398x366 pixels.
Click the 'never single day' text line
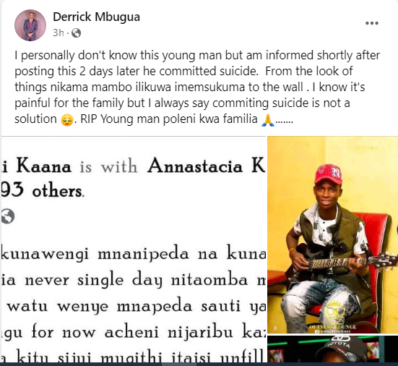point(134,281)
